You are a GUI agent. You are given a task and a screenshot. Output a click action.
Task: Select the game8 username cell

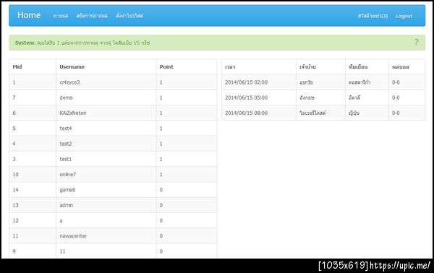coord(67,190)
